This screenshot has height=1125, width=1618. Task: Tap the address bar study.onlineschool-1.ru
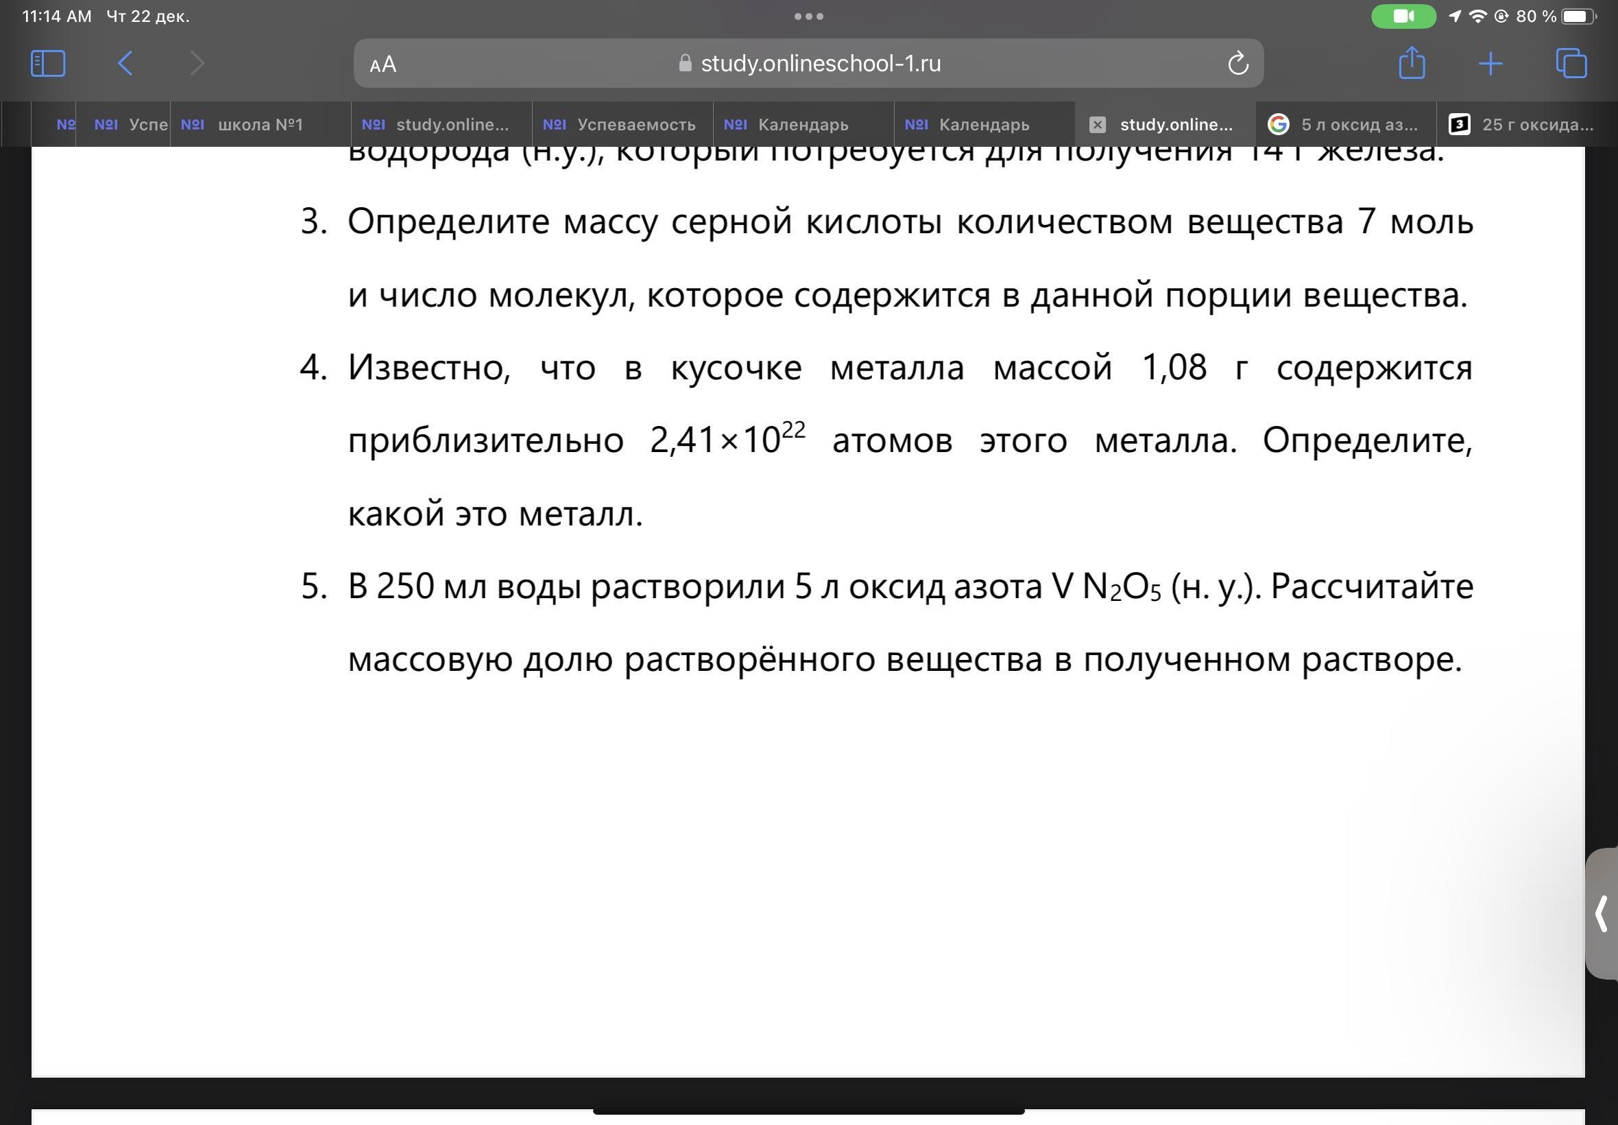(808, 63)
